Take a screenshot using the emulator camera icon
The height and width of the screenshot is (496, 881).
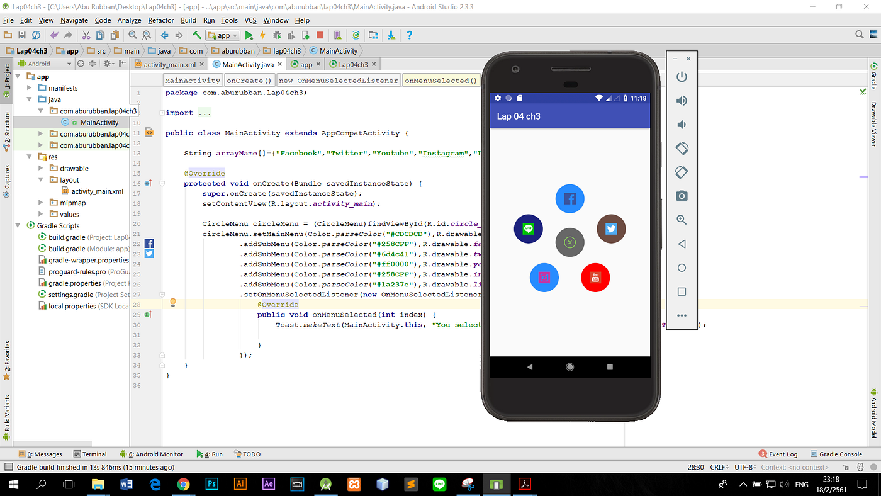[682, 196]
